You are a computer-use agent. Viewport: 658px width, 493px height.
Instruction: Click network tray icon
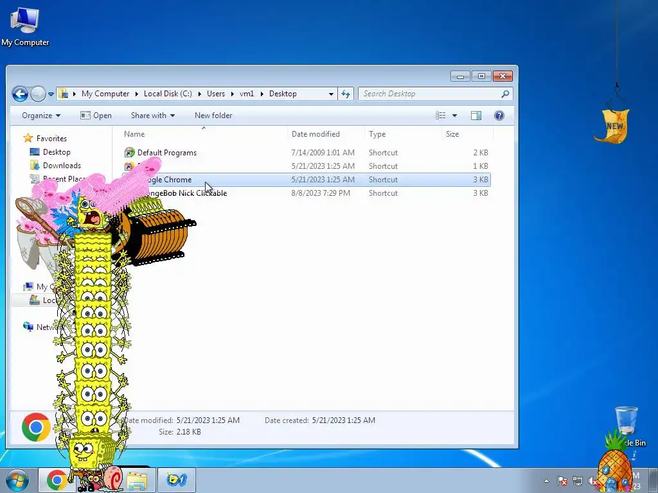[578, 481]
